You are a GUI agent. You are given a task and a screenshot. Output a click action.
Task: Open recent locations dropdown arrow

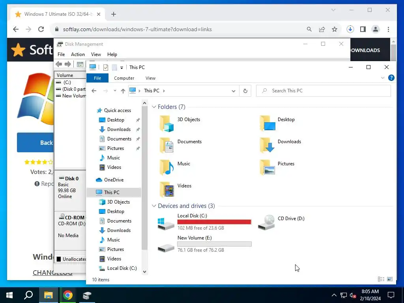115,91
